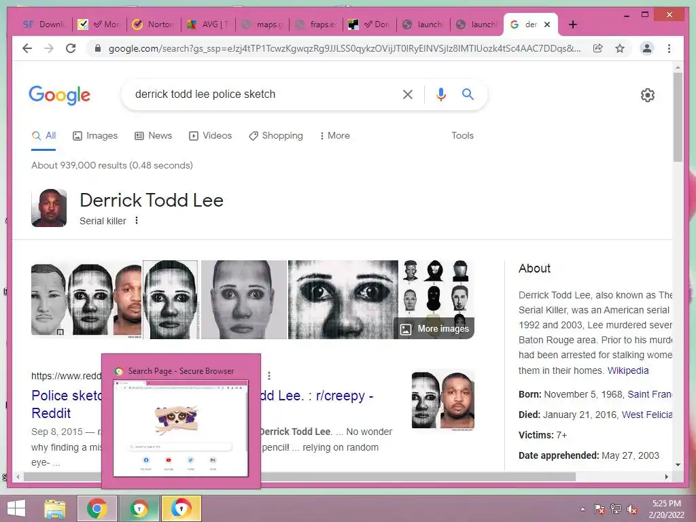Show hidden system tray icons
This screenshot has height=522, width=696.
[x=582, y=509]
